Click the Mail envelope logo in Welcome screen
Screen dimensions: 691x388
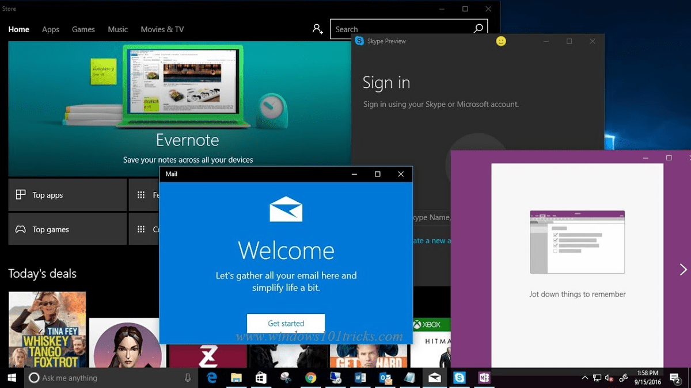click(286, 209)
